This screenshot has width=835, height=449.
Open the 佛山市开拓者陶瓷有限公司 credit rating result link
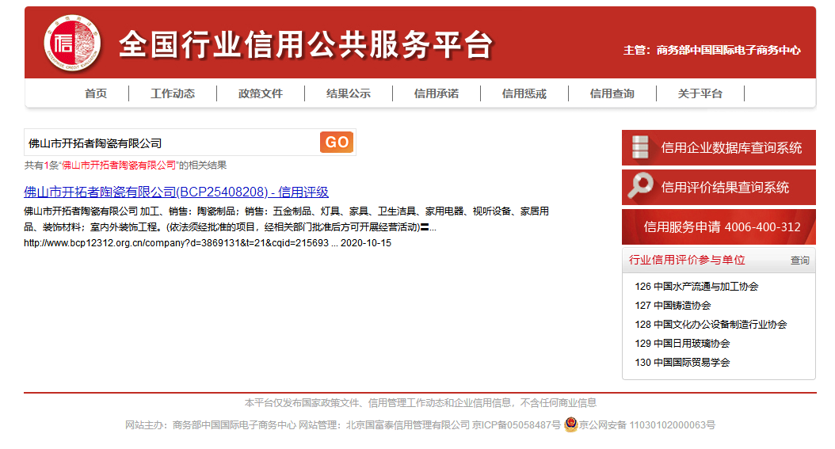click(x=176, y=192)
